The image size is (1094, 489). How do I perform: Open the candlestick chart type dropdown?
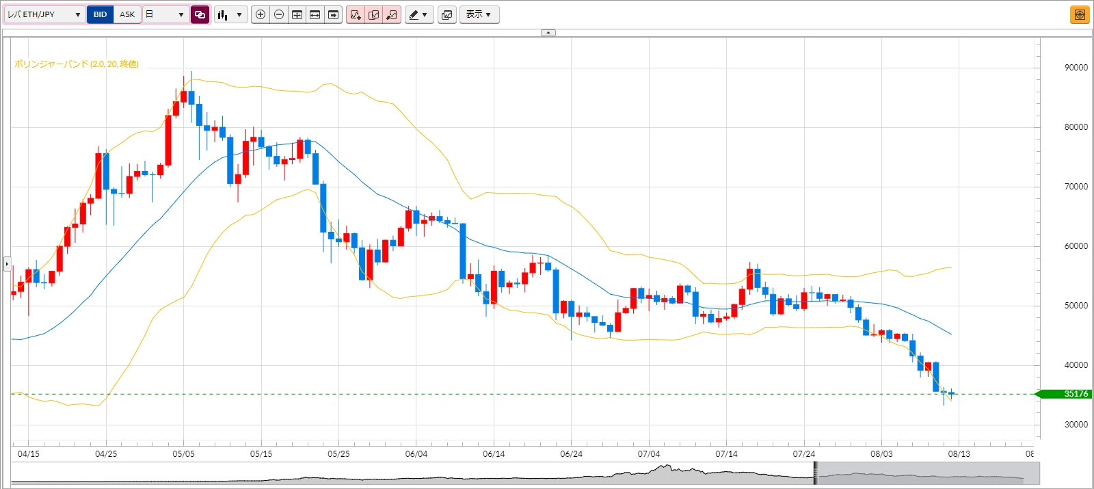pyautogui.click(x=230, y=14)
